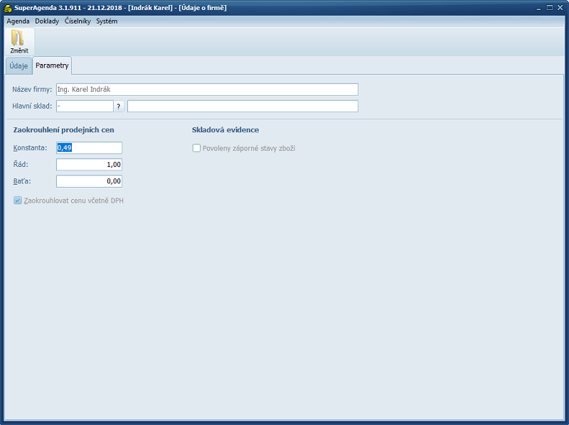Open the Doklady menu
Viewport: 569px width, 425px height.
point(47,21)
